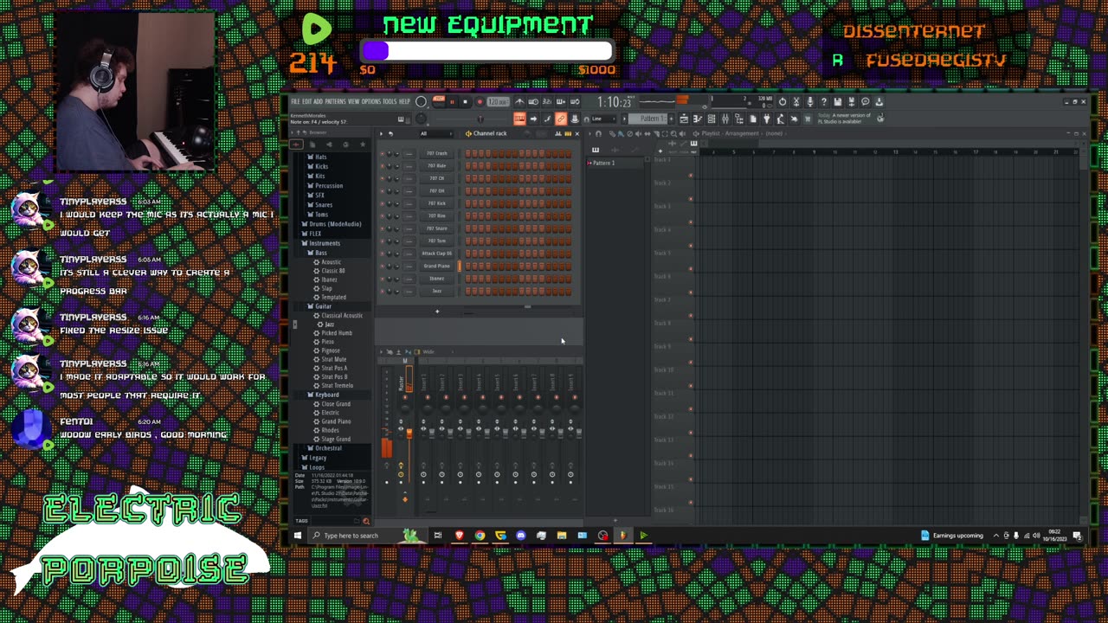Image resolution: width=1108 pixels, height=623 pixels.
Task: Click the star favorites tab in Browser
Action: coord(362,144)
